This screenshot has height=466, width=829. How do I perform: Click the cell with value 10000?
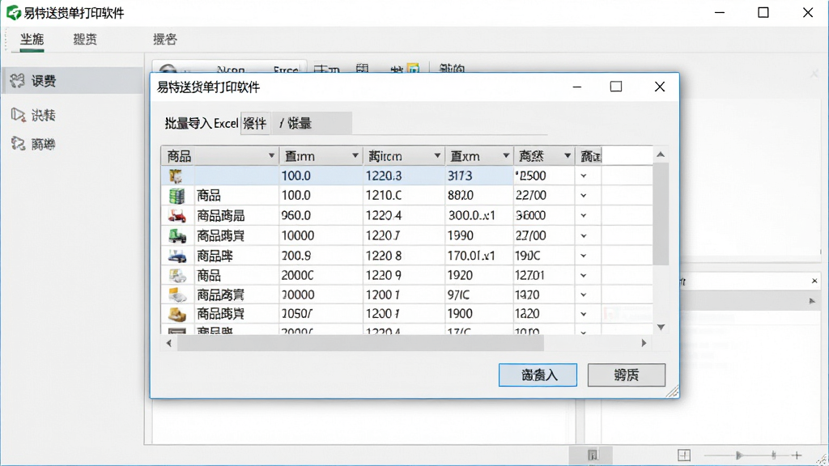coord(321,235)
